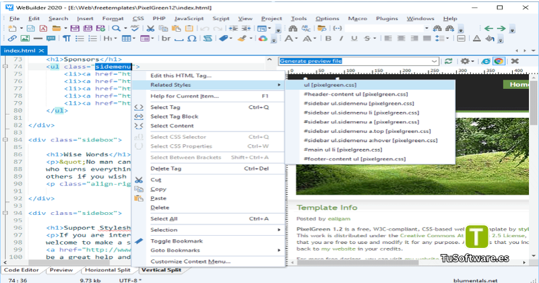539x283 pixels.
Task: Toggle Italic formatting
Action: click(x=341, y=38)
